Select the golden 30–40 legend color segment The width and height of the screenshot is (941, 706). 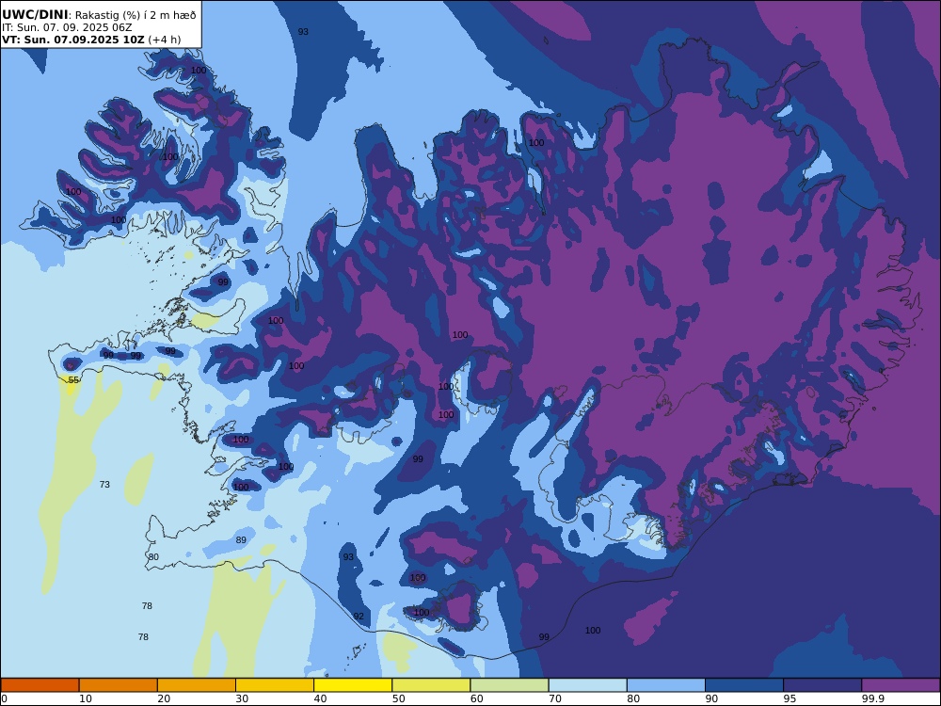click(x=275, y=685)
